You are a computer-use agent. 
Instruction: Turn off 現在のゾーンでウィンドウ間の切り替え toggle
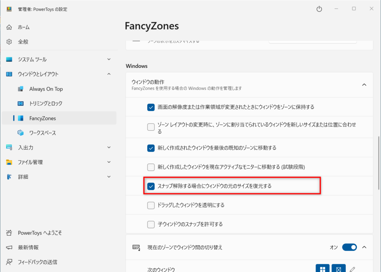[349, 247]
